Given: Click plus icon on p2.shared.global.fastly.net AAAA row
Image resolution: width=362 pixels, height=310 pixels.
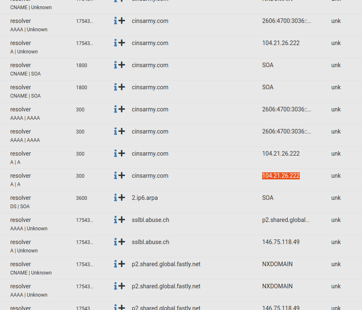Looking at the screenshot, I should 122,286.
